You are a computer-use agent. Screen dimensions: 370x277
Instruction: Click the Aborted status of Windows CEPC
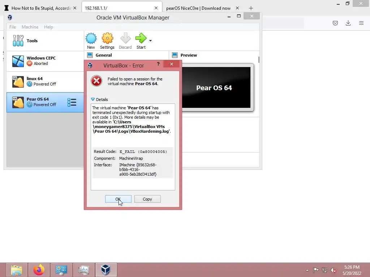tap(37, 63)
